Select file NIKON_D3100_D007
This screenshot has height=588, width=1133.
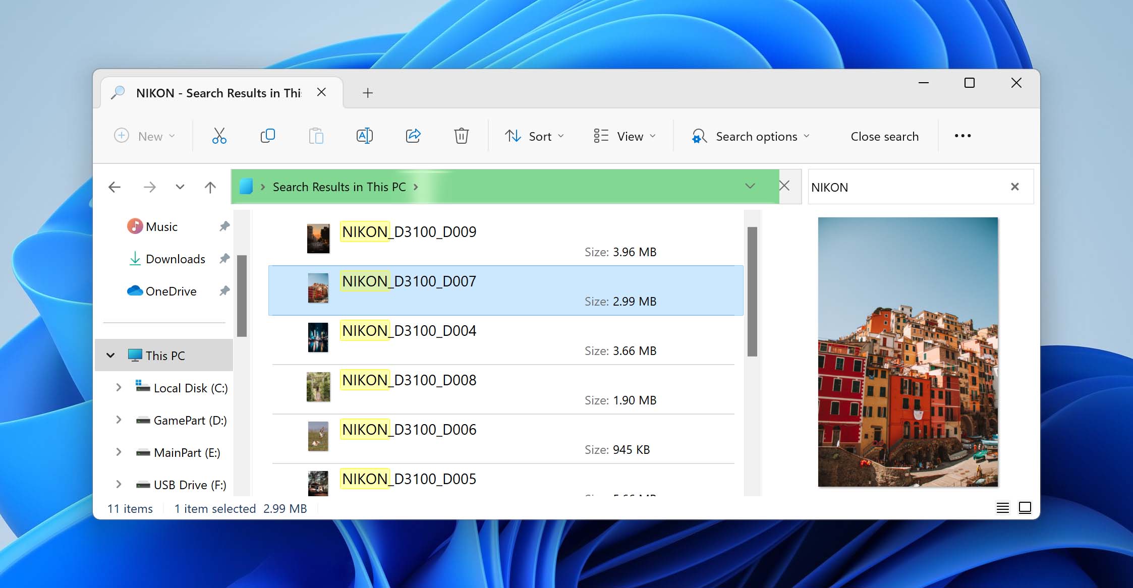(505, 290)
